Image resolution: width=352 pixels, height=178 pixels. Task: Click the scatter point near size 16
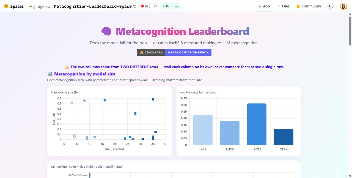(x=105, y=100)
